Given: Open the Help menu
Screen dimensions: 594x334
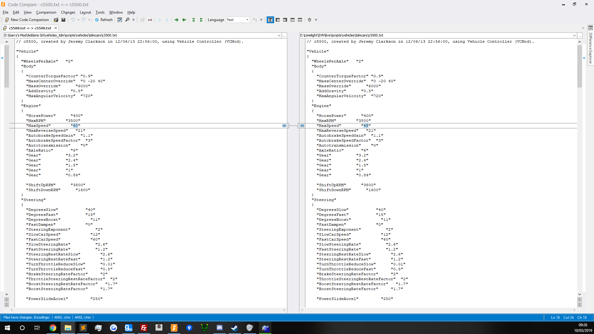Looking at the screenshot, I should coord(131,12).
